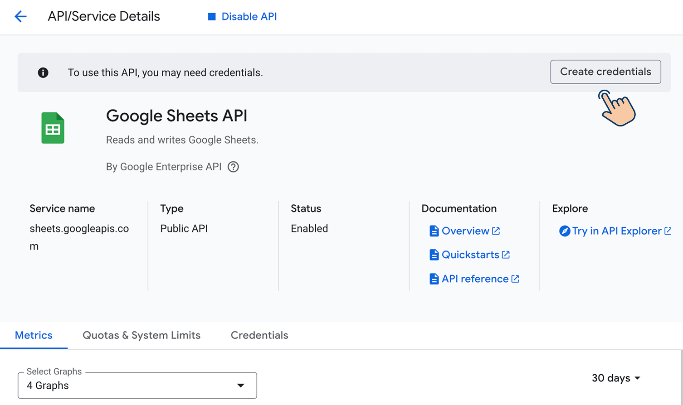This screenshot has width=683, height=405.
Task: Click the 'Enabled' status value
Action: [309, 228]
